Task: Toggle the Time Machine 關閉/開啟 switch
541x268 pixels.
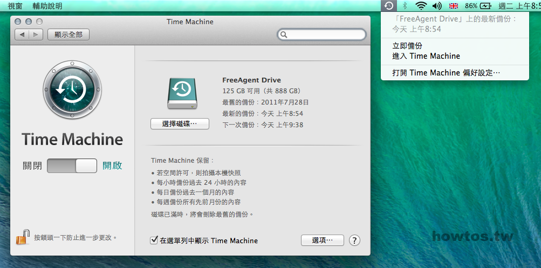Action: click(72, 166)
